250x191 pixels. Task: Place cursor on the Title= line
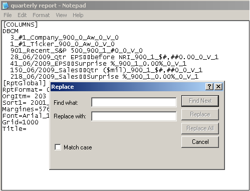coord(15,129)
